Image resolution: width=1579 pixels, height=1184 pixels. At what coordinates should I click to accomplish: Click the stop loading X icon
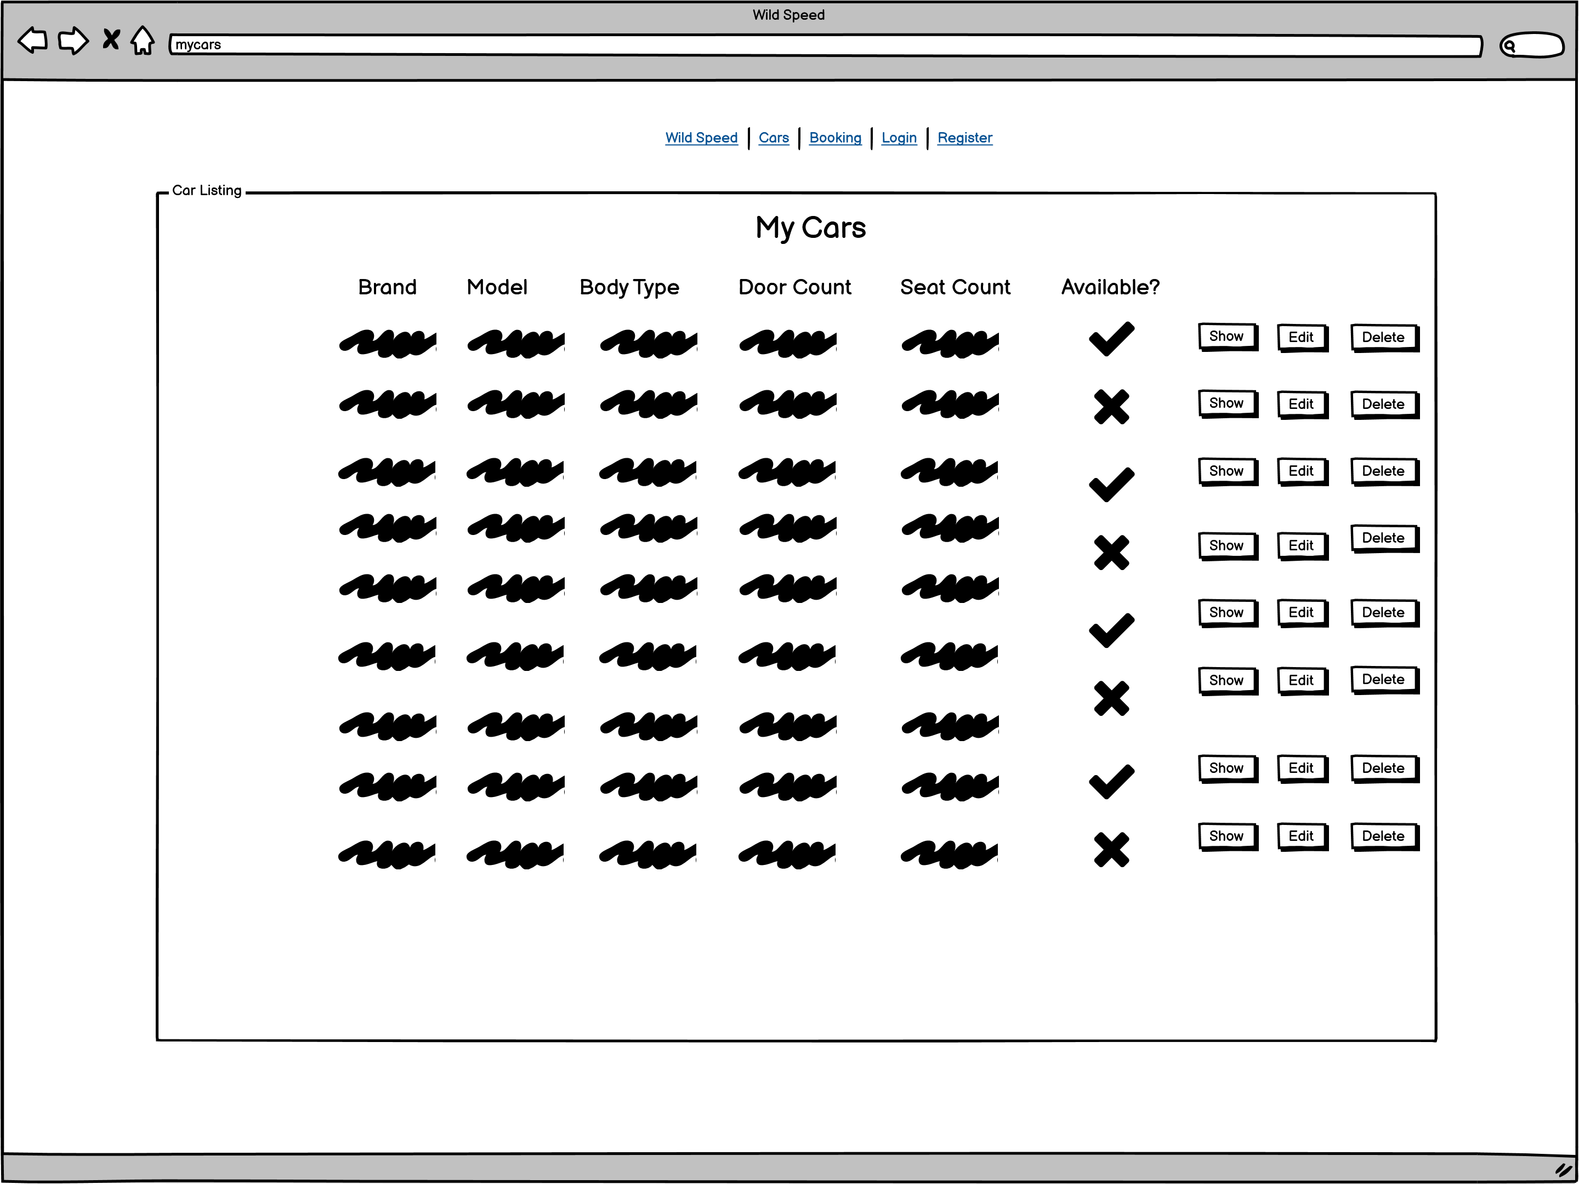(x=111, y=39)
